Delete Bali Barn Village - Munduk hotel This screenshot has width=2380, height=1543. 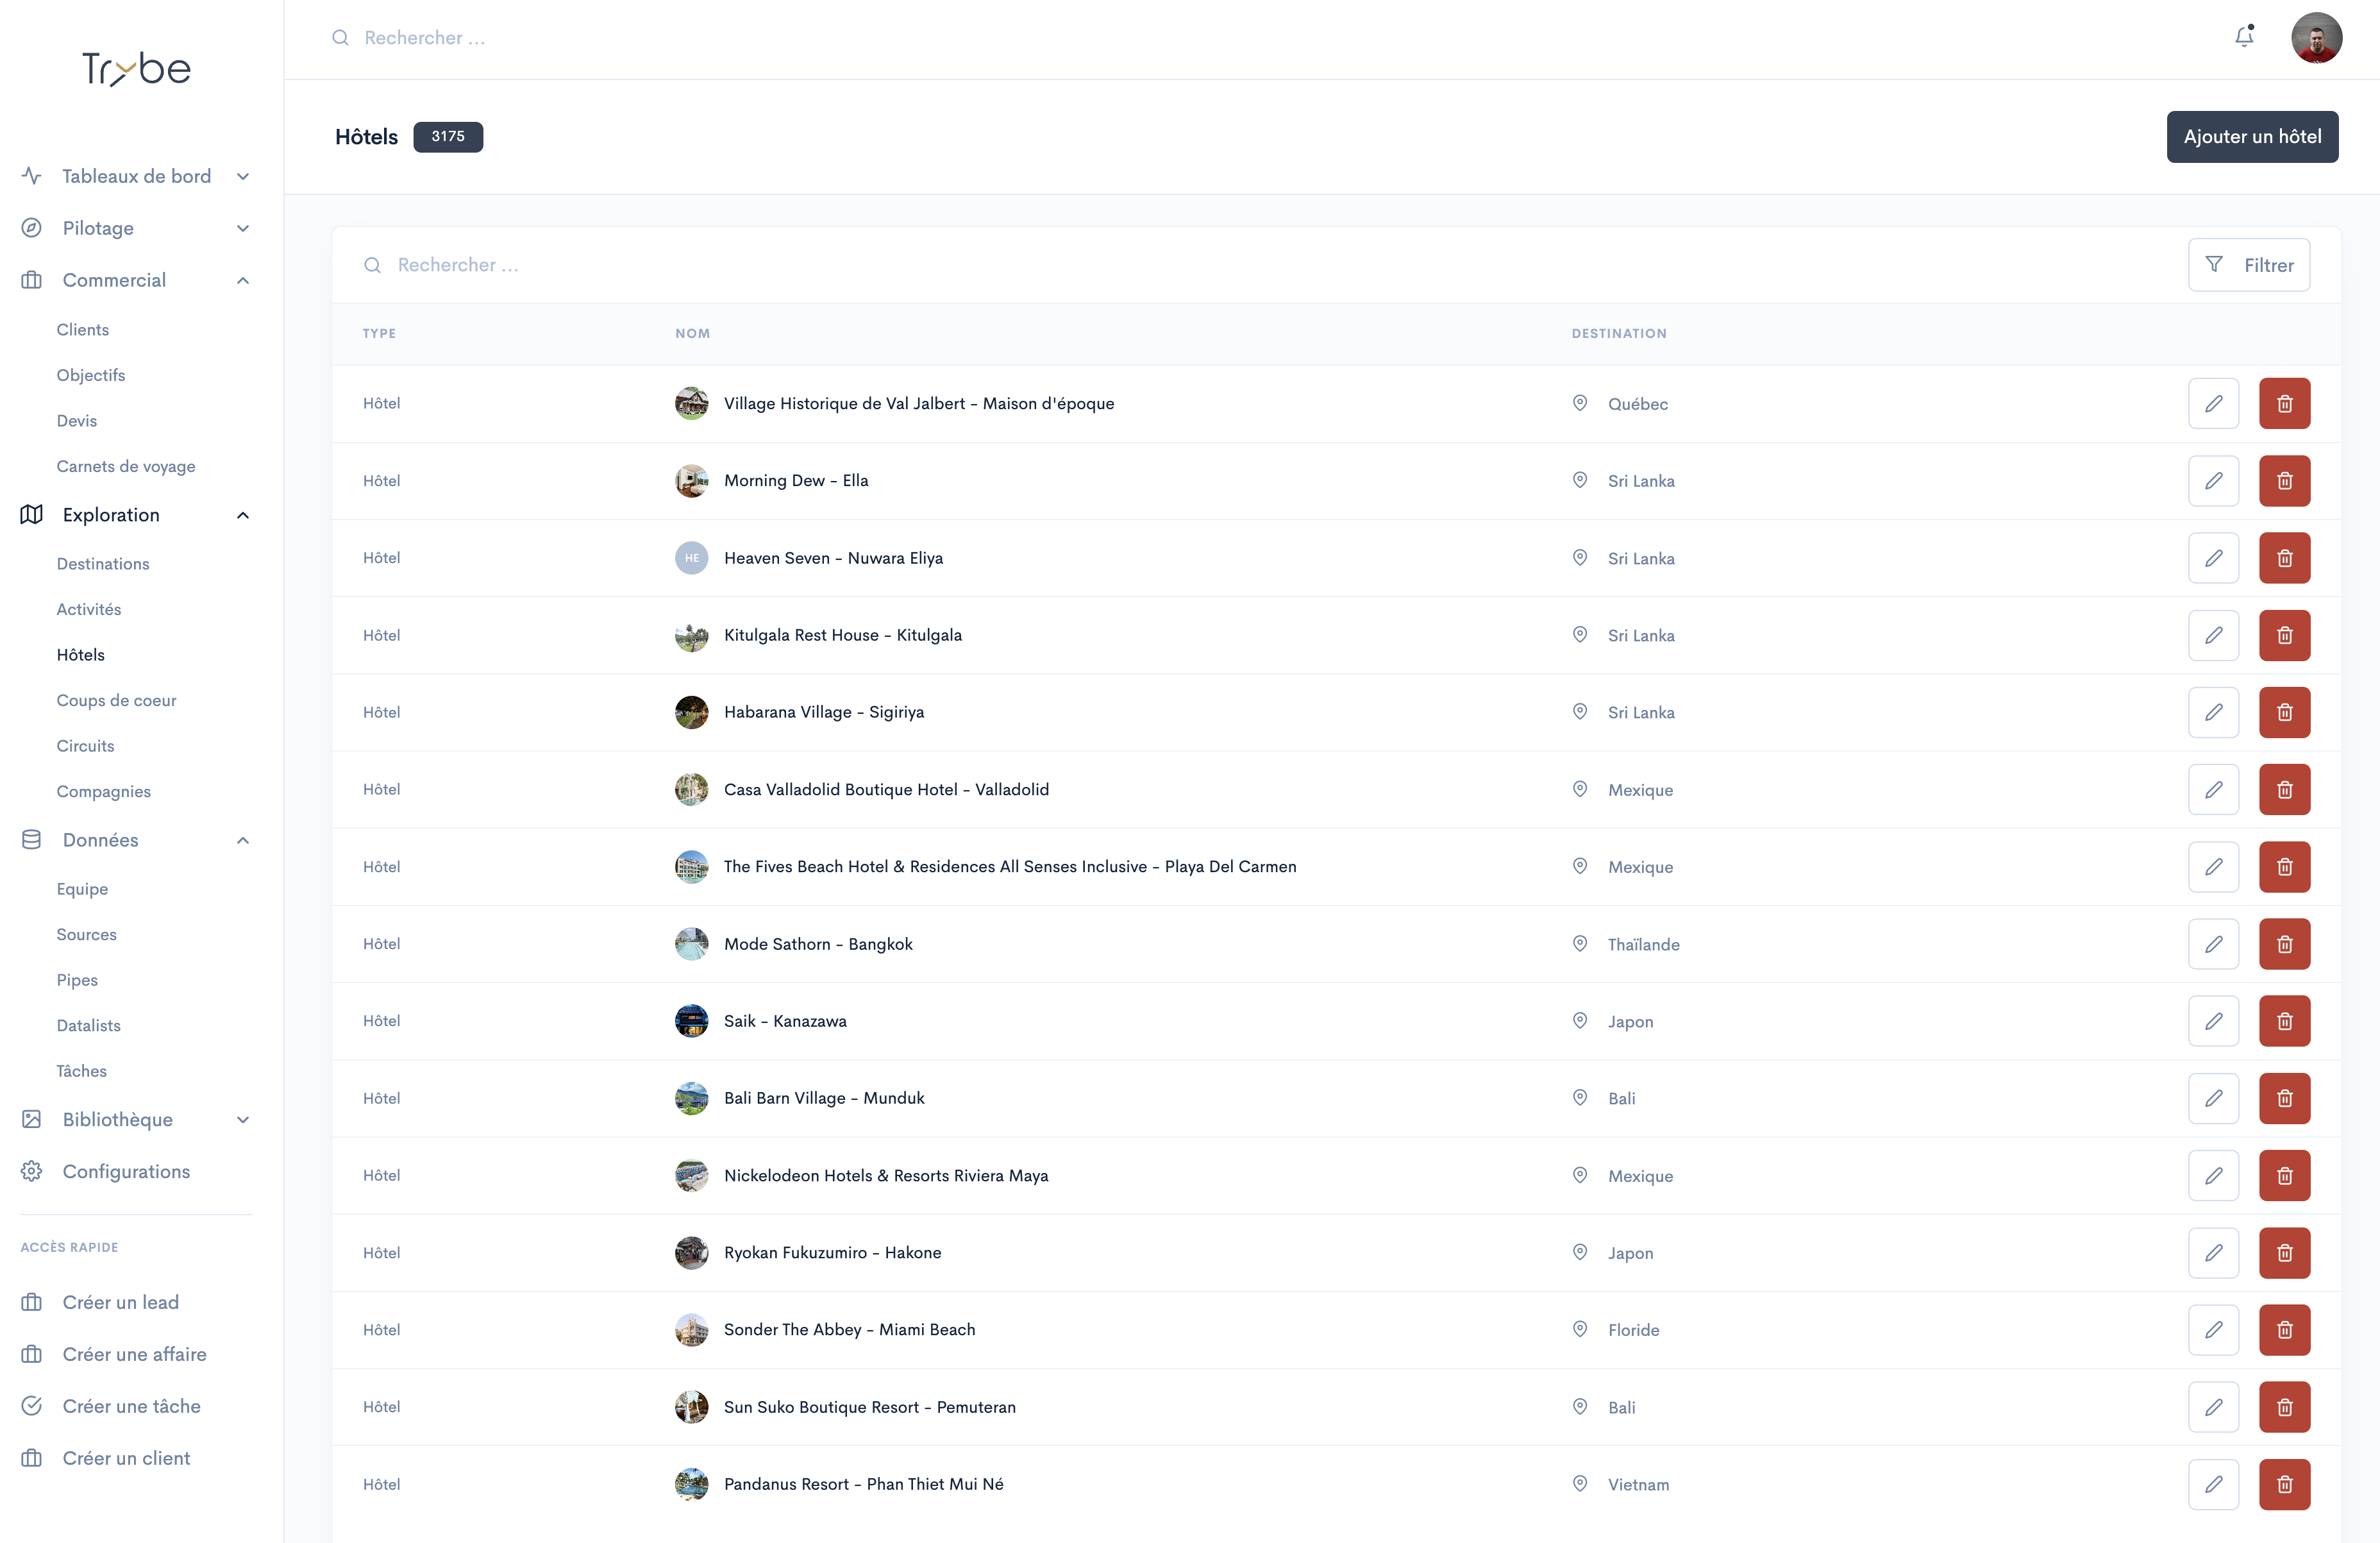coord(2284,1098)
